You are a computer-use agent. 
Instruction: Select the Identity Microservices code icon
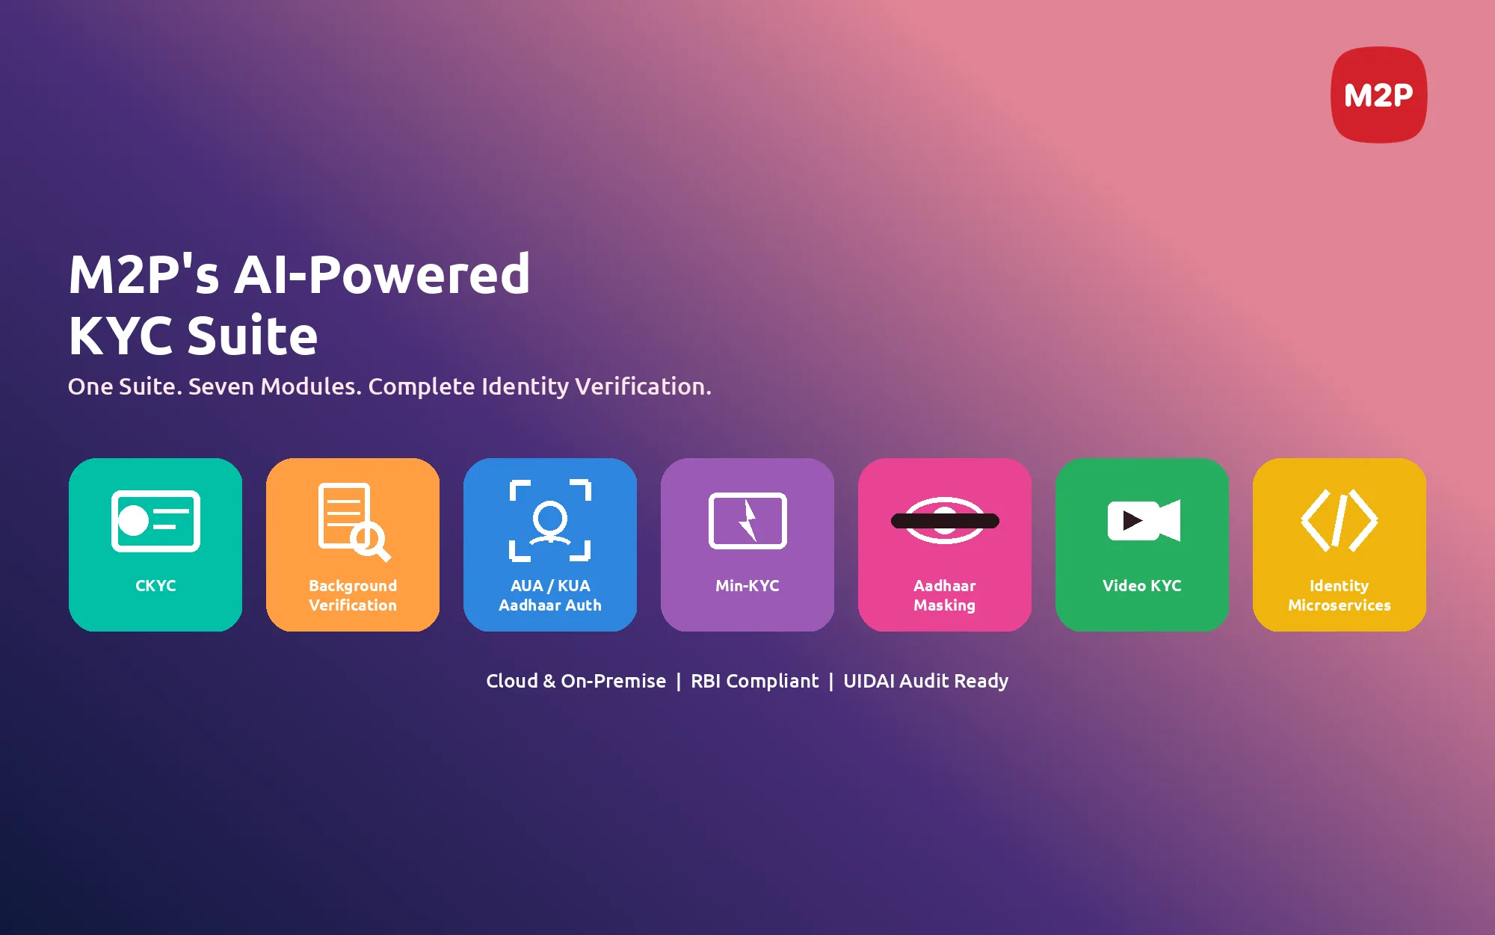click(x=1340, y=520)
